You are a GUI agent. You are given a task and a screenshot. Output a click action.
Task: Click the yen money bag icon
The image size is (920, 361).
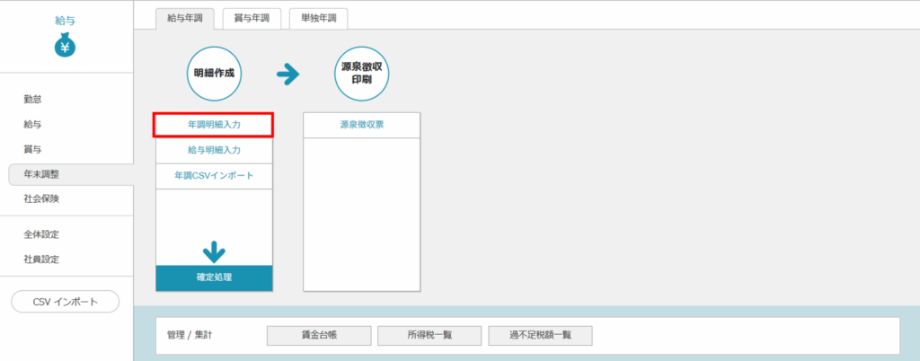point(66,45)
